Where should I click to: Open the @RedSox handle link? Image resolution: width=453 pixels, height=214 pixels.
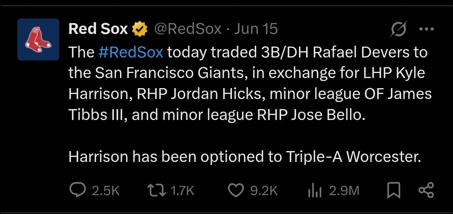point(188,29)
